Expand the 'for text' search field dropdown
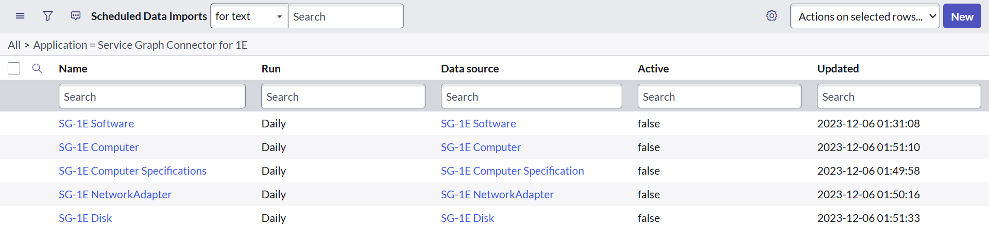The image size is (989, 244). coord(249,16)
